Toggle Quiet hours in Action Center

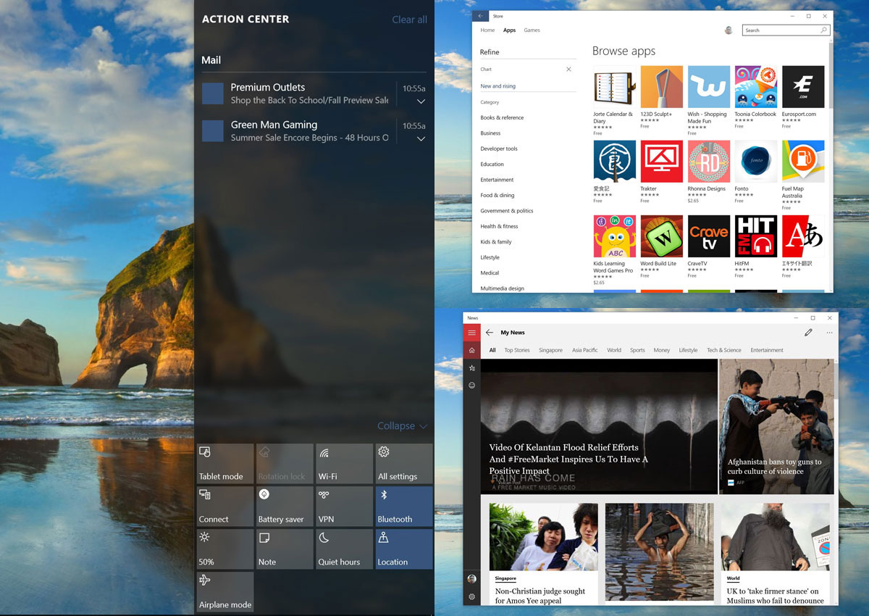click(344, 549)
